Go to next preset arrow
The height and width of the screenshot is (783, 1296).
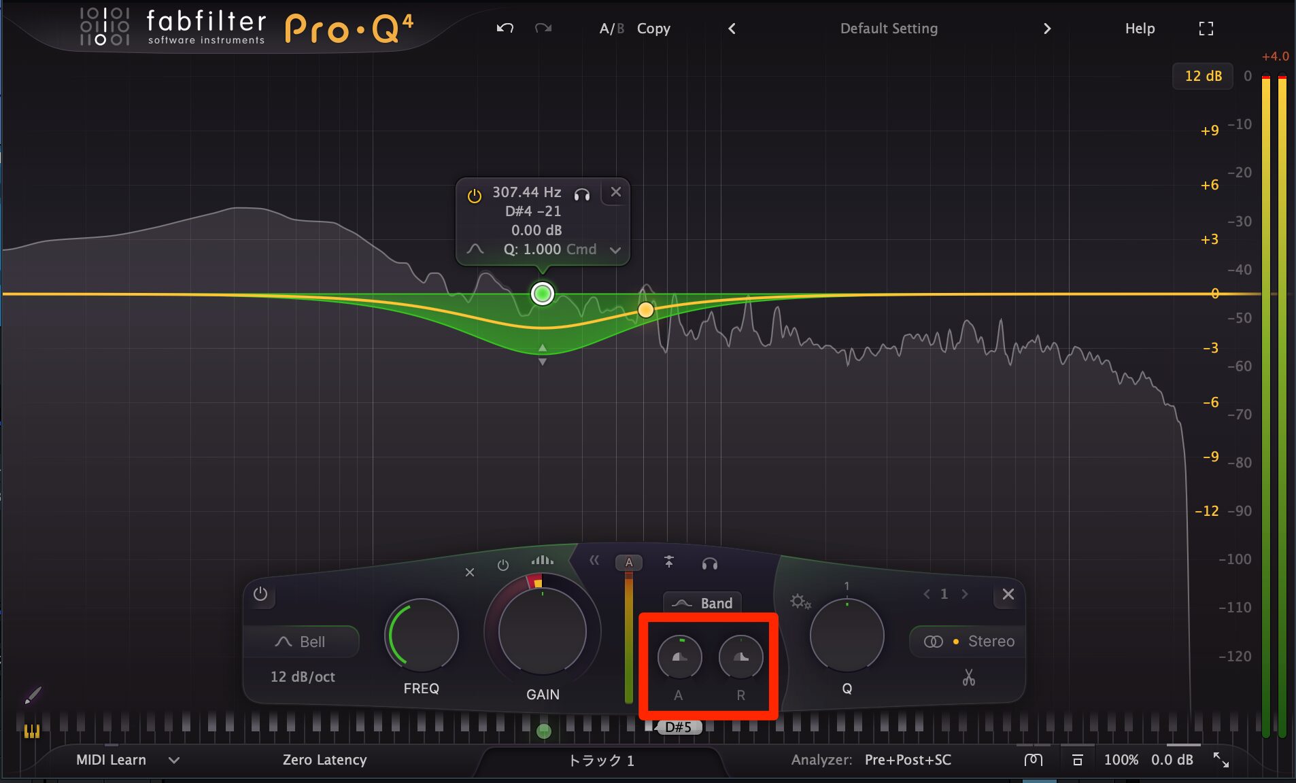[x=1046, y=29]
